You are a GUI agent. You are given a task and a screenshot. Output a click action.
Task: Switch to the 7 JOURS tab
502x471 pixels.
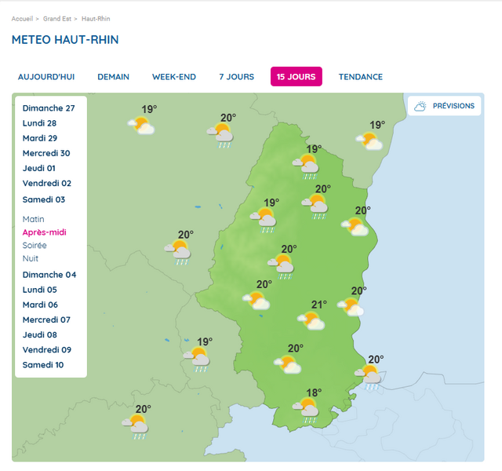coord(237,77)
